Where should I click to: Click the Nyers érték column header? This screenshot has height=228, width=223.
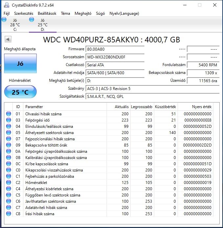(195, 107)
